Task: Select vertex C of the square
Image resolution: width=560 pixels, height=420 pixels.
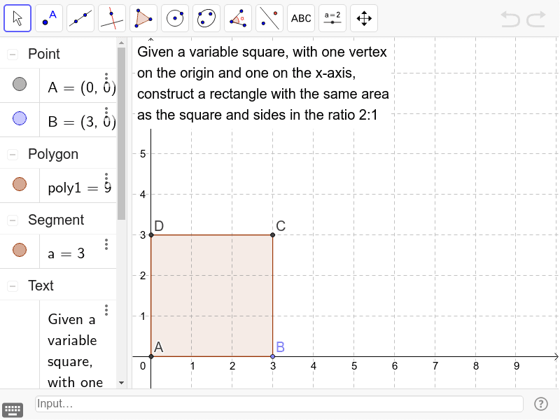Action: click(x=273, y=235)
